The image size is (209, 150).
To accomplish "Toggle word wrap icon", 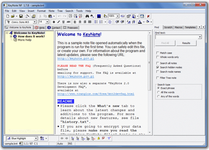I will 110,22.
